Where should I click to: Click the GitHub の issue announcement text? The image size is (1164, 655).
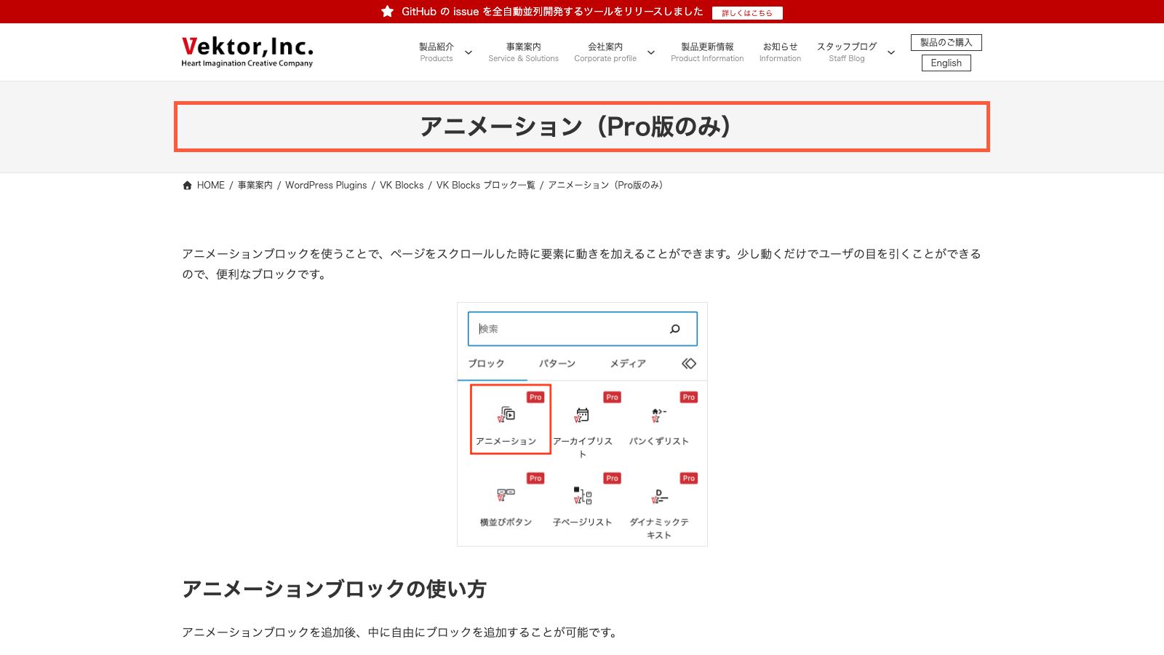click(x=552, y=12)
